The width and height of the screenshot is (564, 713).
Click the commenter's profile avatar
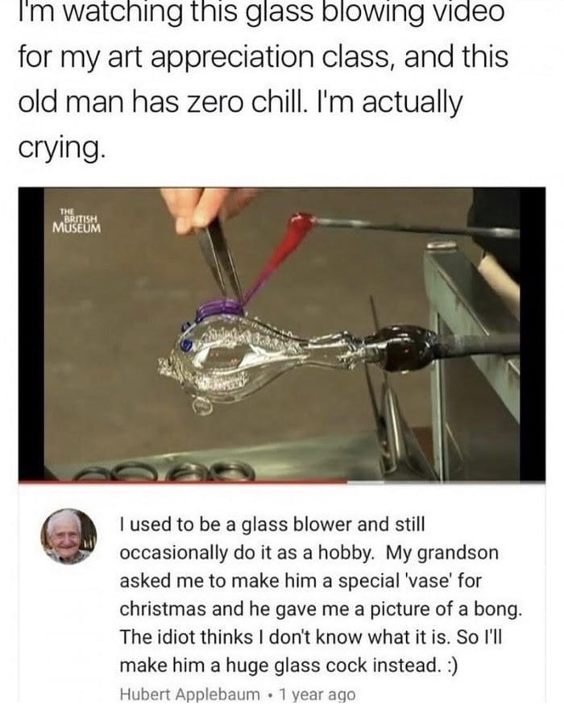[69, 537]
